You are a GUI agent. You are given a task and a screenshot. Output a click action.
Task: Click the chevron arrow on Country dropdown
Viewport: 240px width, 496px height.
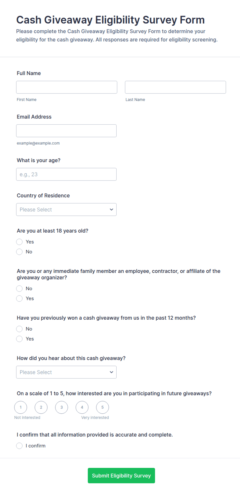click(x=111, y=210)
